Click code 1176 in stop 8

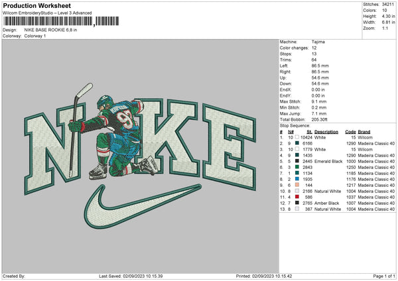pos(351,180)
